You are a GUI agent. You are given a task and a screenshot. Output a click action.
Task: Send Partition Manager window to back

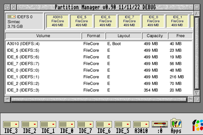[7, 7]
